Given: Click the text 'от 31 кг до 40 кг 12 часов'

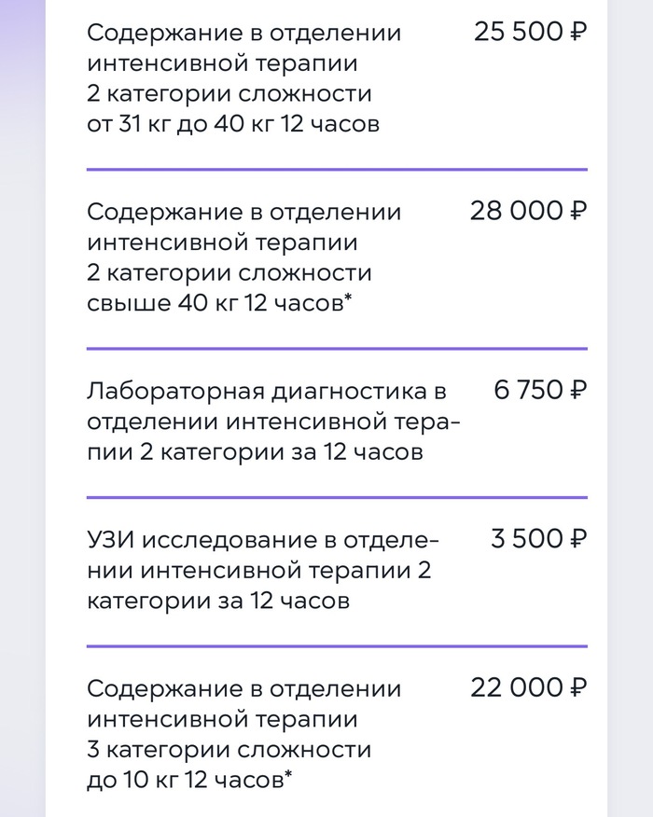Looking at the screenshot, I should point(233,124).
